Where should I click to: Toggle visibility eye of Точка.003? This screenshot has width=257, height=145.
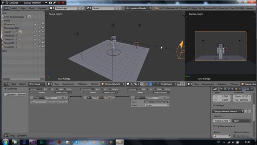pos(35,47)
